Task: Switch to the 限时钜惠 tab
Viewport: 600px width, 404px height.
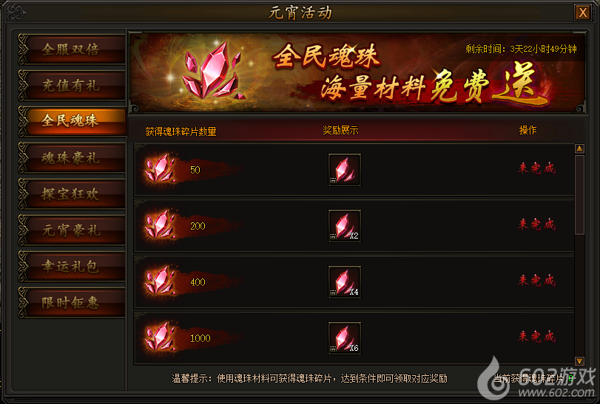Action: coord(72,303)
